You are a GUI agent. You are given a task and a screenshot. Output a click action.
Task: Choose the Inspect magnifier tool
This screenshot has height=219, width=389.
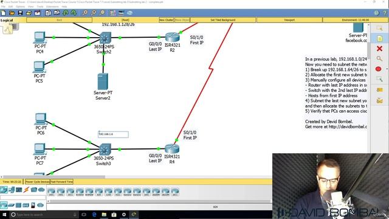tap(379, 58)
